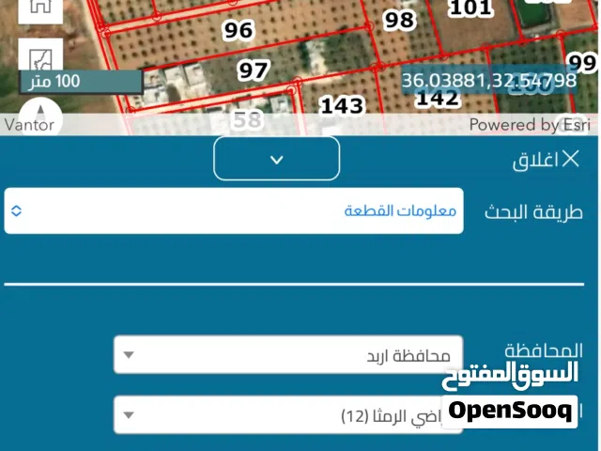Click the Vantor attribution text
This screenshot has height=451, width=601.
click(x=29, y=125)
